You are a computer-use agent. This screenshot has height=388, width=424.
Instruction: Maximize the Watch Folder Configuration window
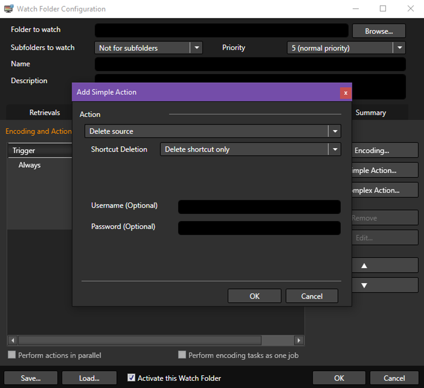[x=383, y=9]
